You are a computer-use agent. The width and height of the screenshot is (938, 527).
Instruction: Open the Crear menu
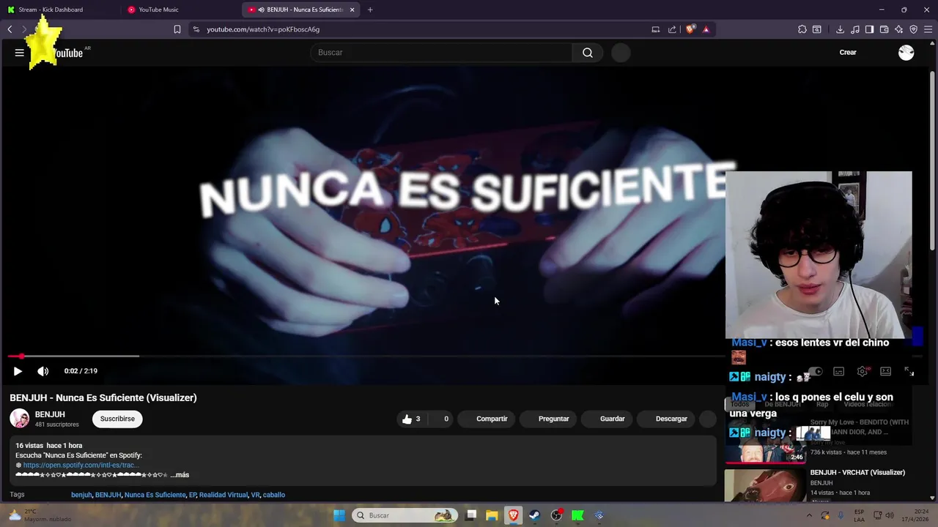[x=848, y=53]
